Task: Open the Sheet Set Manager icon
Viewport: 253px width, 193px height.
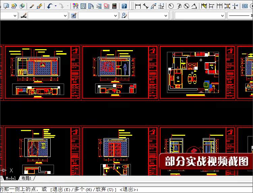Action: (x=99, y=6)
